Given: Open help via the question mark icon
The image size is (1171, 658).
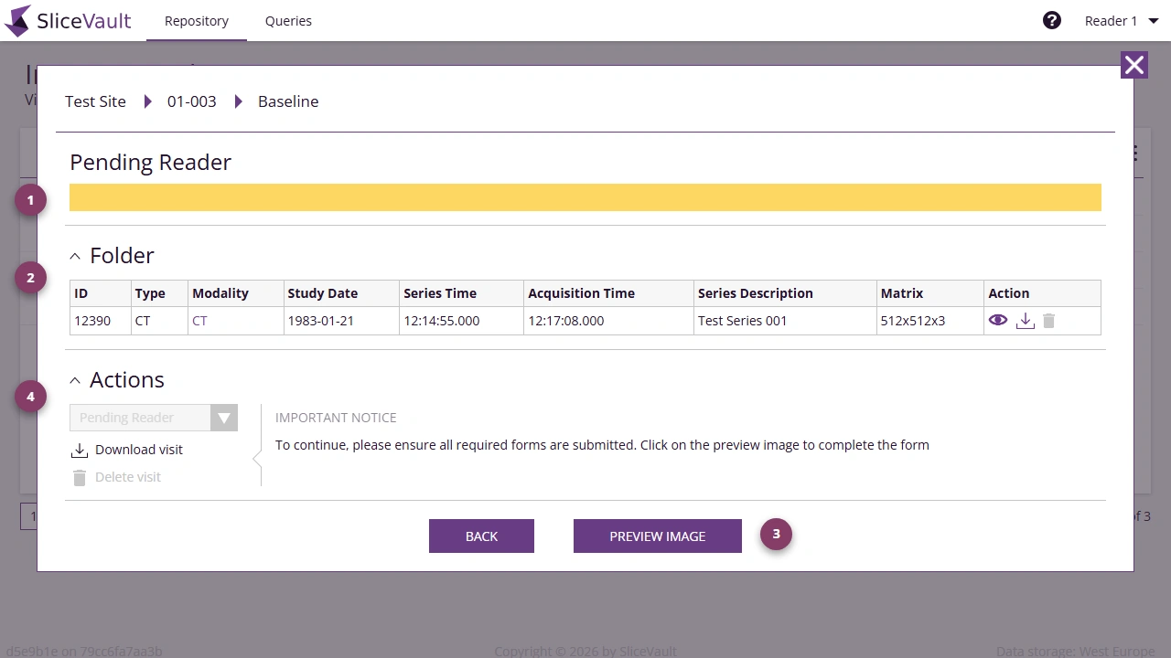Looking at the screenshot, I should (1051, 19).
